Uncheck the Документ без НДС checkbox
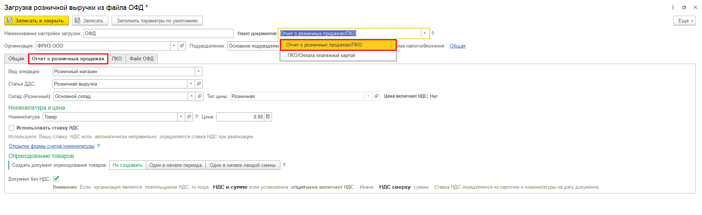Viewport: 702px width, 215px height. (56, 179)
